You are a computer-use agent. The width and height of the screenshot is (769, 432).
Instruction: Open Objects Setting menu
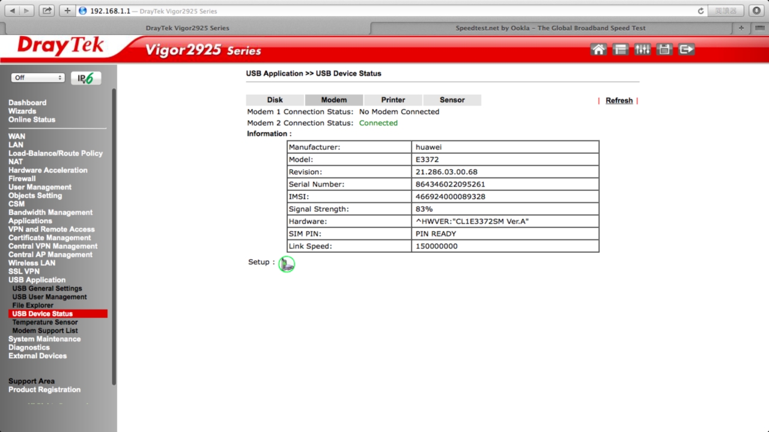pyautogui.click(x=35, y=195)
